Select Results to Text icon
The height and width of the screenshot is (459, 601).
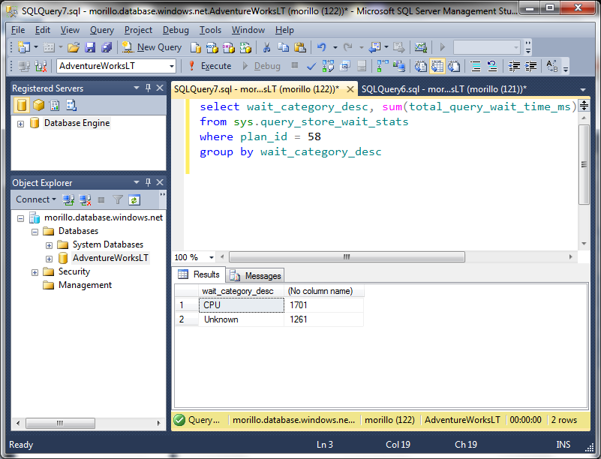420,66
